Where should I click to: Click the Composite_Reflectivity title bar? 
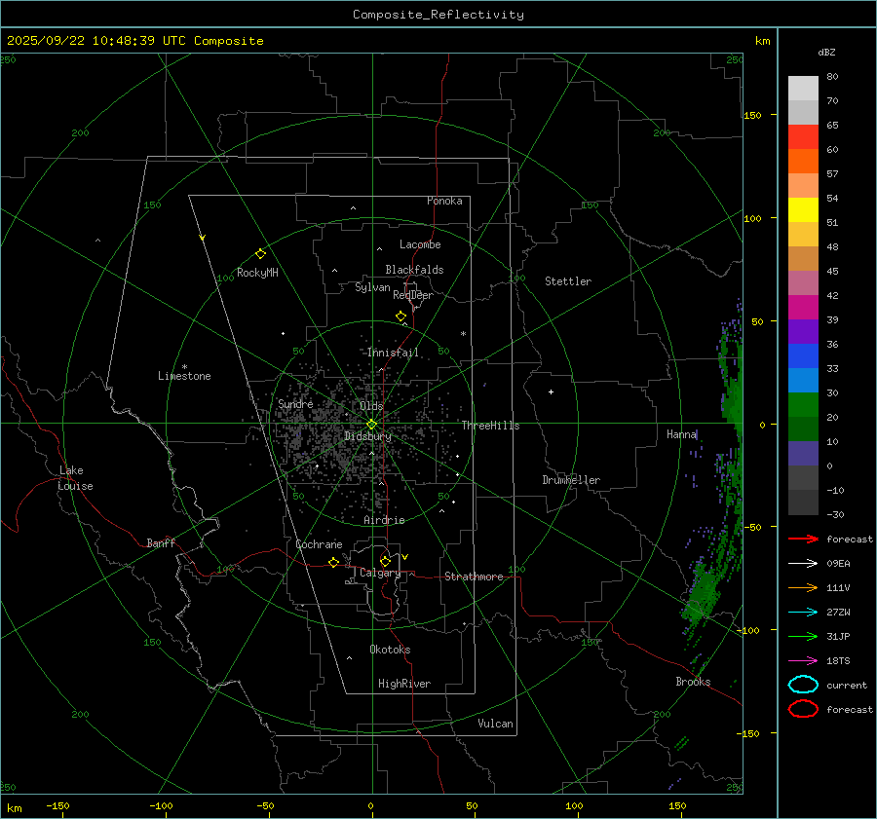pyautogui.click(x=438, y=15)
